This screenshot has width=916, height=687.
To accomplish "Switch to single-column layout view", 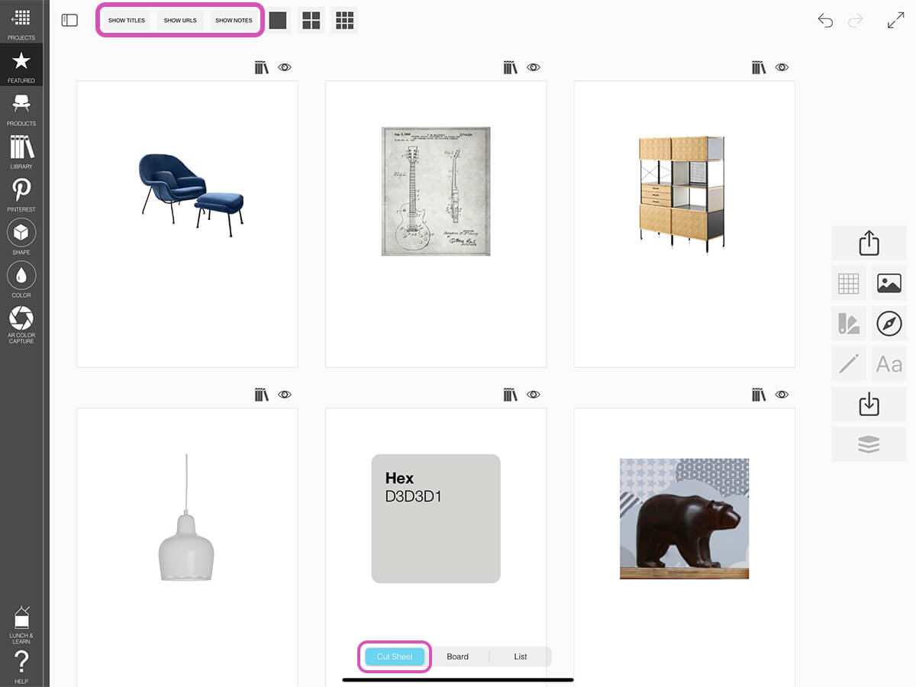I will [x=278, y=21].
